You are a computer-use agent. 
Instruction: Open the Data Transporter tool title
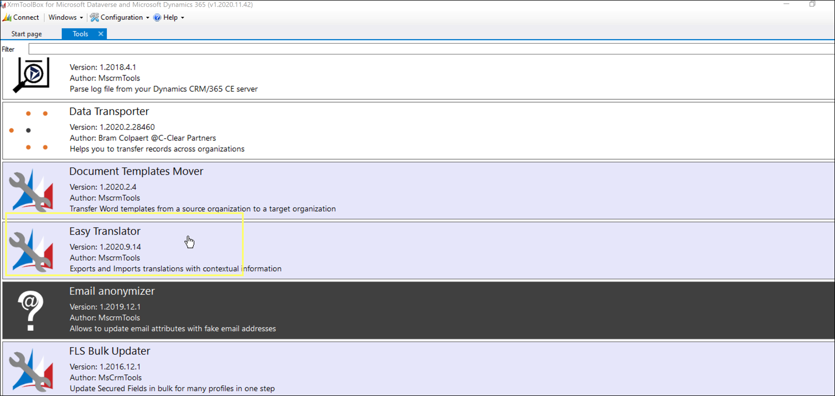pyautogui.click(x=109, y=111)
